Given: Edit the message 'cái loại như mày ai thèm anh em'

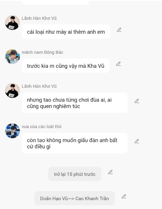Looking at the screenshot, I should click(119, 30).
